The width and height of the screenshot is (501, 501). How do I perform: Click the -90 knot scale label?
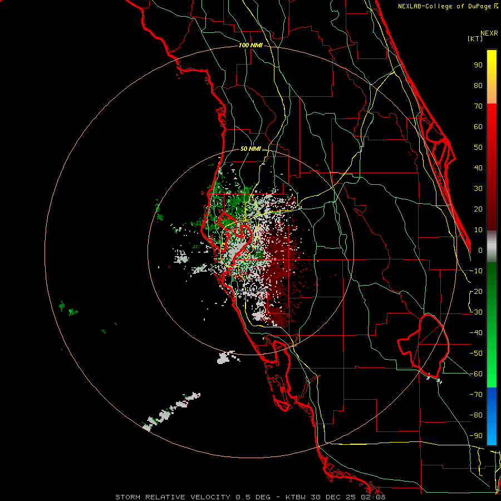(476, 436)
